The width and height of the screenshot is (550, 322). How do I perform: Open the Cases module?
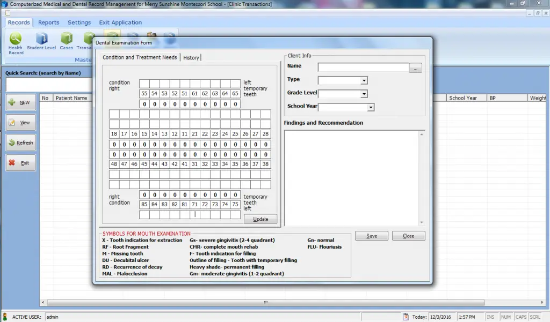coord(66,39)
